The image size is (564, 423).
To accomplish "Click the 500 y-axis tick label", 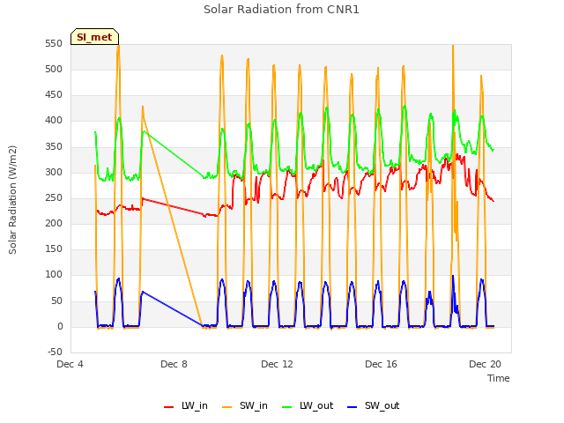I will click(x=54, y=70).
